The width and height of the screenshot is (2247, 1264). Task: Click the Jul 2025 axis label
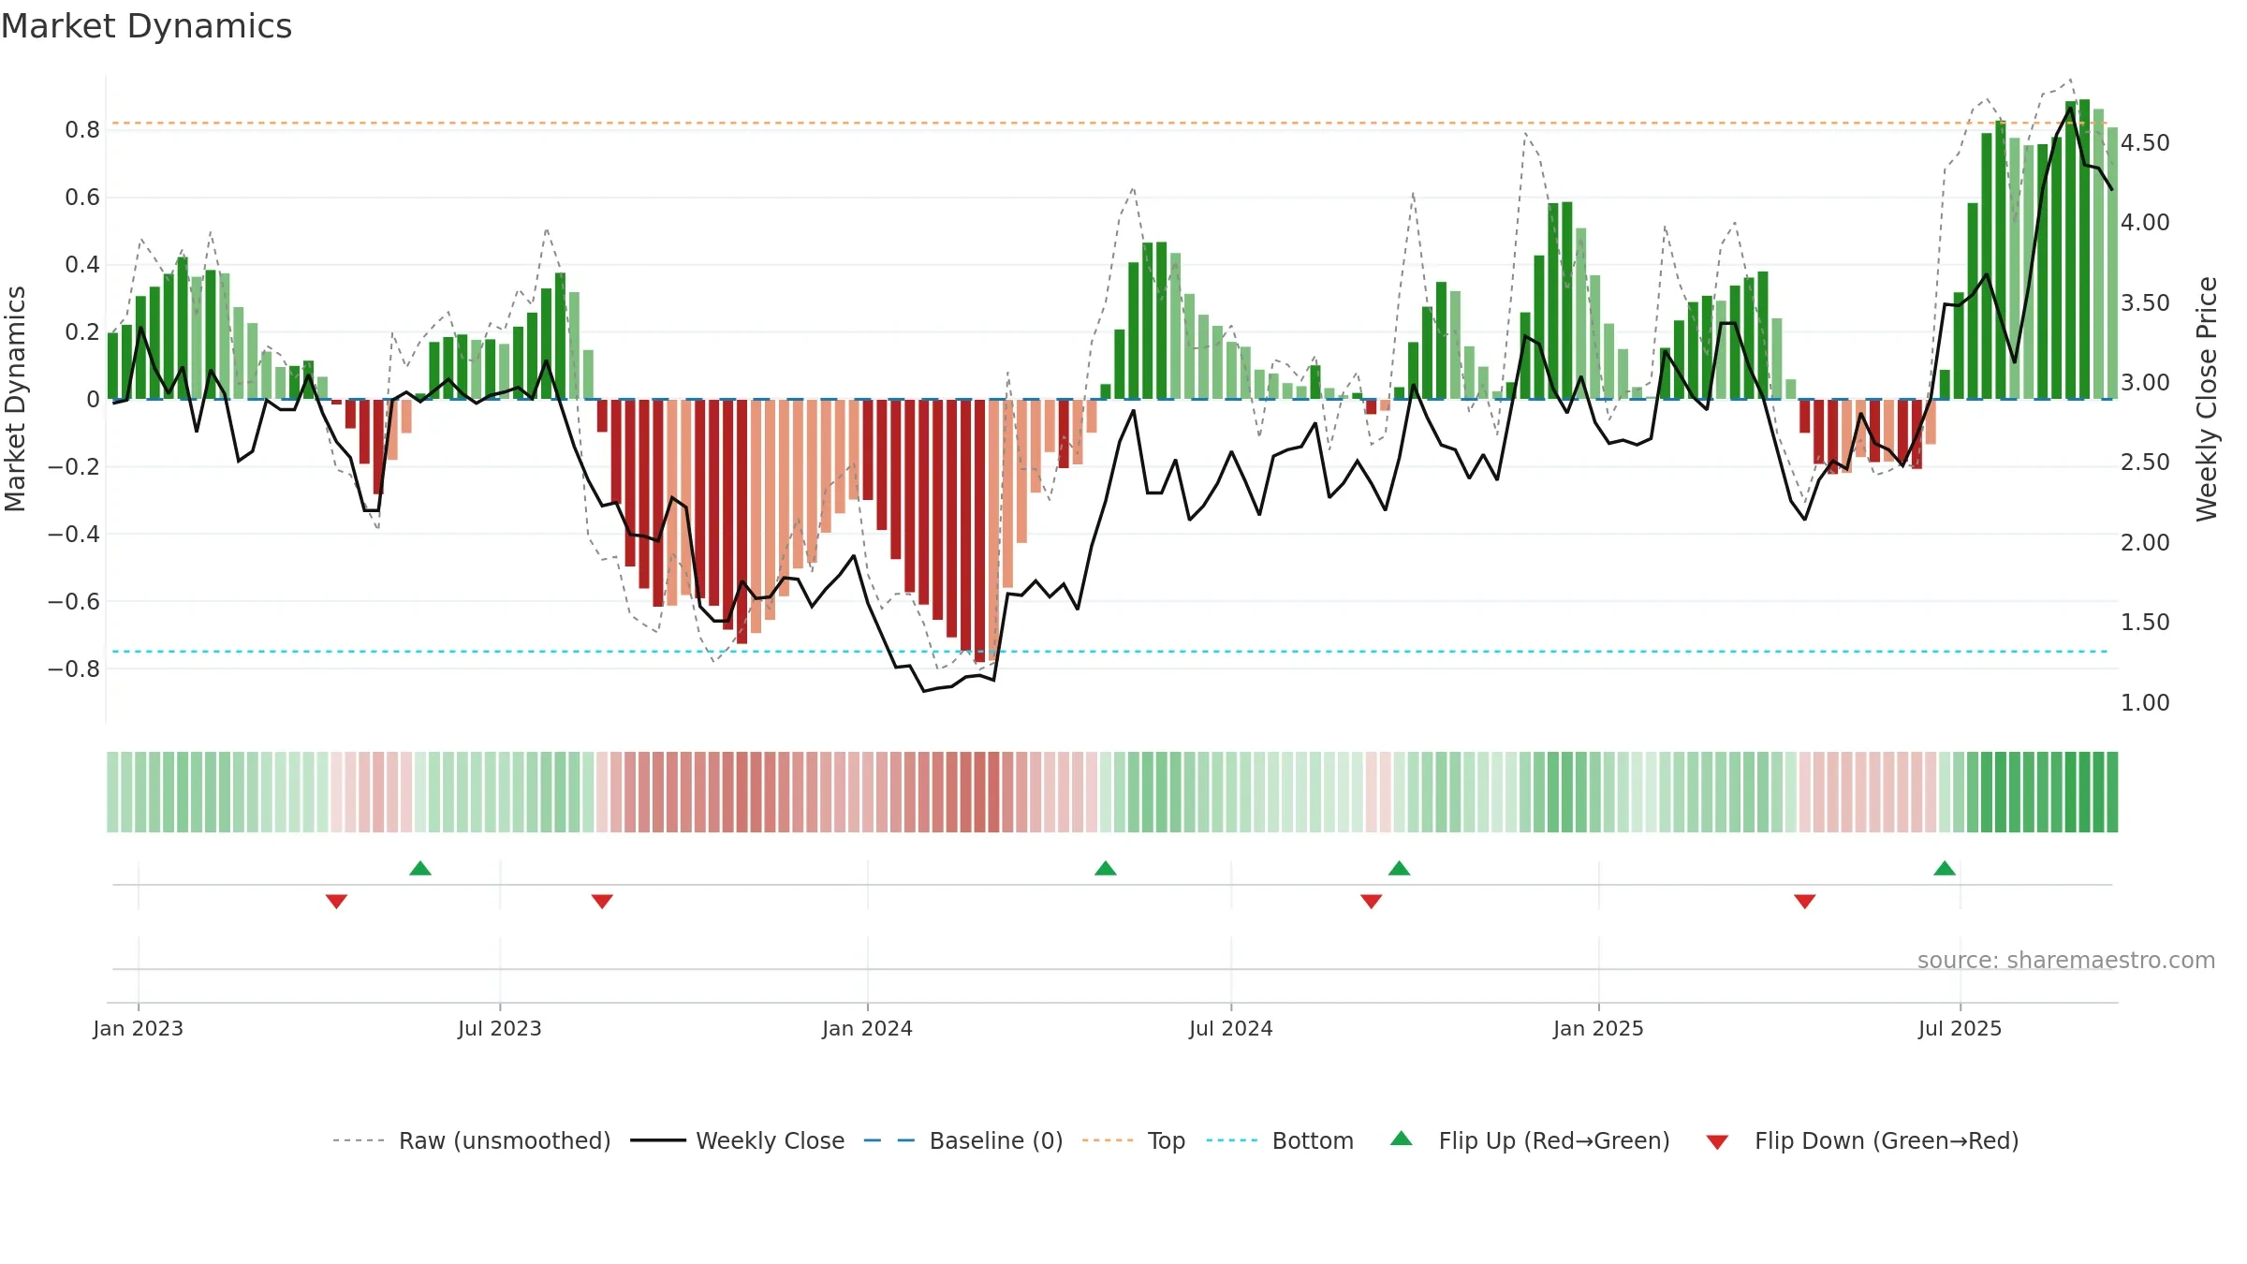pos(1961,1028)
